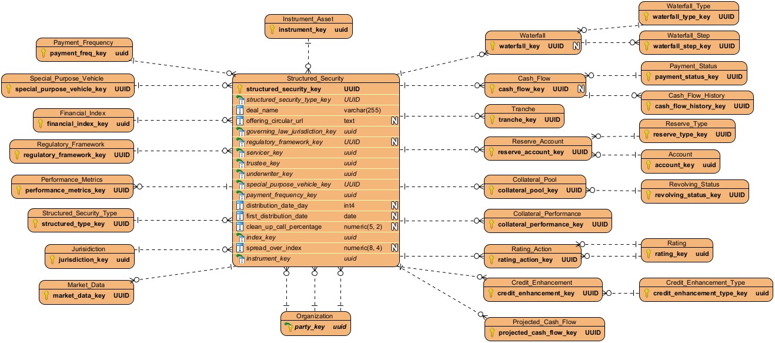Click the key icon beside market_data_key
The image size is (775, 343).
(x=46, y=295)
